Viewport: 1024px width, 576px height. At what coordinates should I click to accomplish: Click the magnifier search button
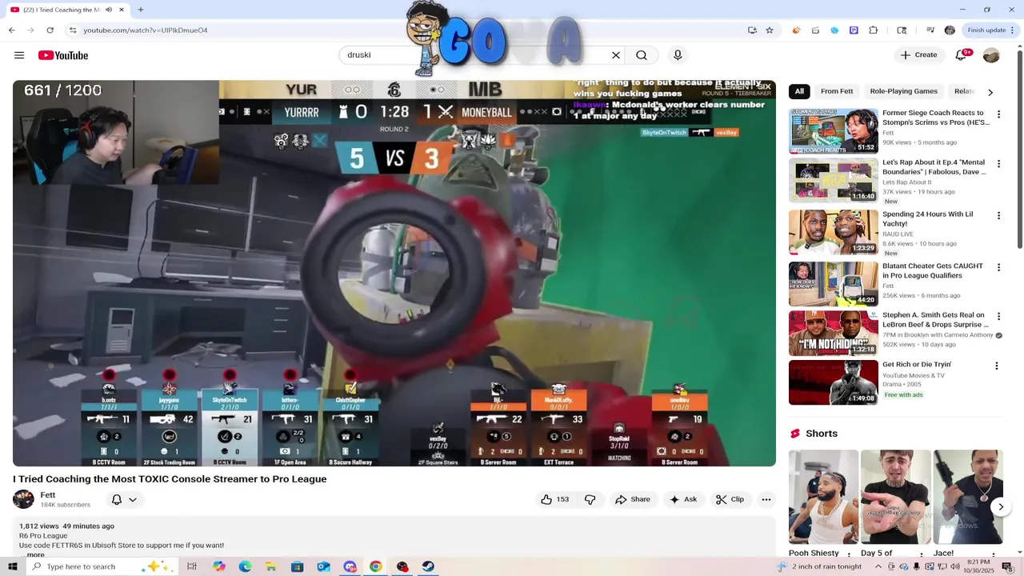click(x=642, y=55)
